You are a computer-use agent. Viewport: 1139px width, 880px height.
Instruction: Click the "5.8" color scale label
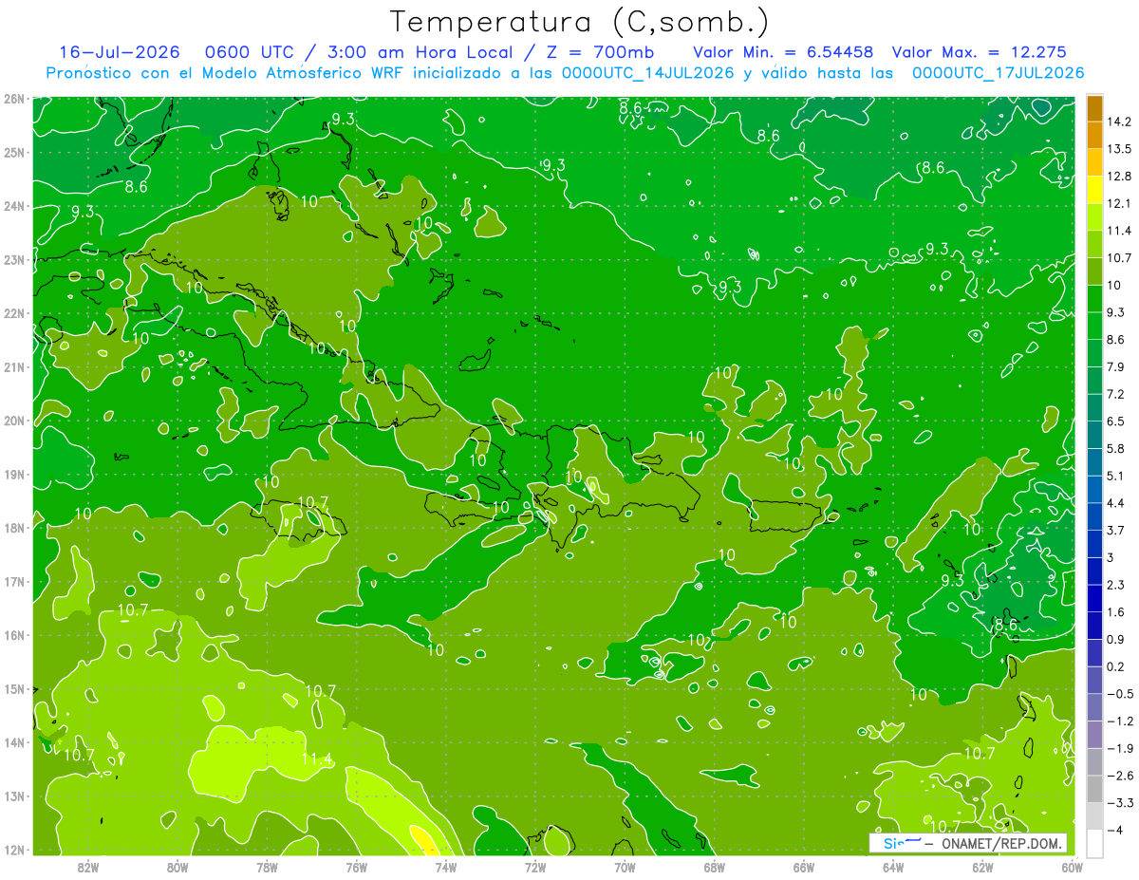1115,447
